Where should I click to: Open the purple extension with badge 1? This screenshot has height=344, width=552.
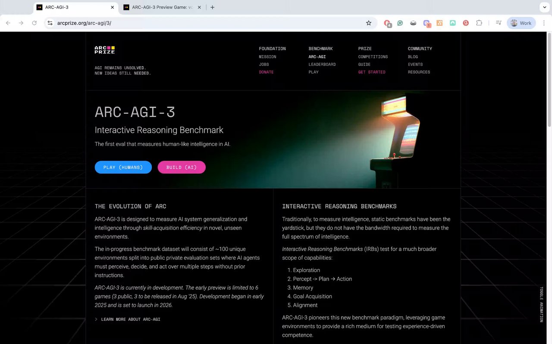[427, 23]
